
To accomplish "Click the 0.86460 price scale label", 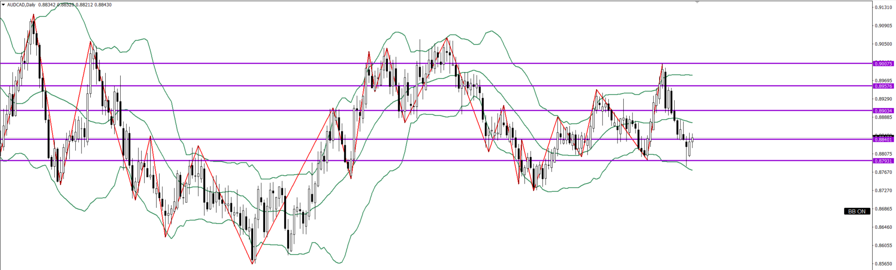I will [x=883, y=227].
